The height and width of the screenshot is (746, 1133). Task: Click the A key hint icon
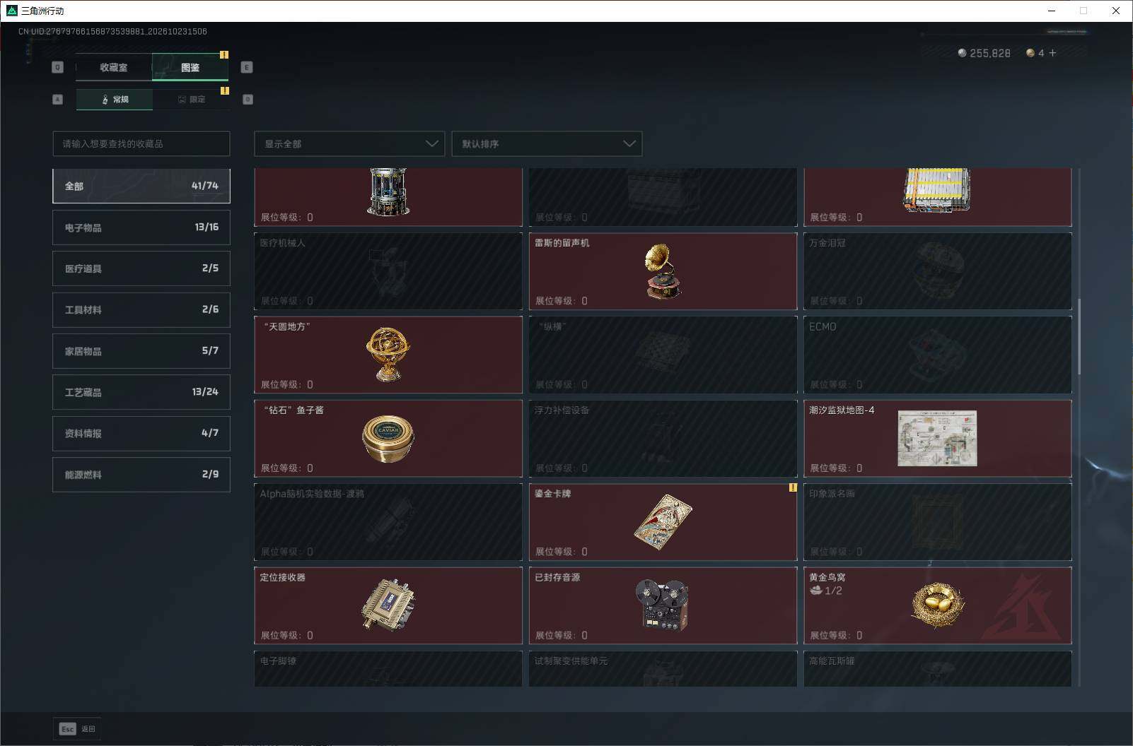click(58, 100)
